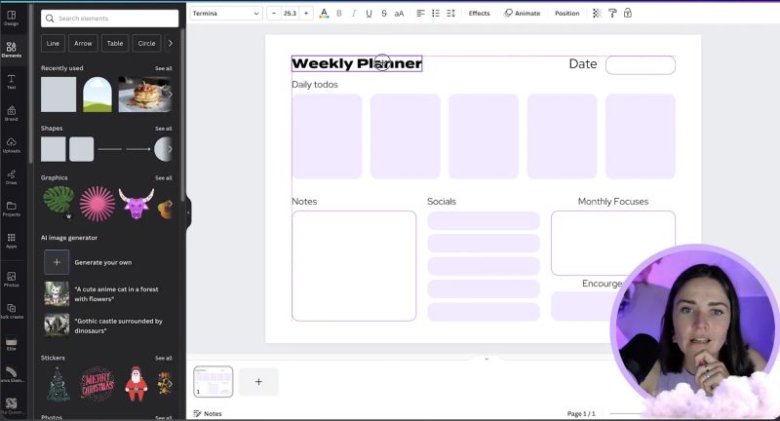Viewport: 780px width, 421px height.
Task: See all Graphics
Action: tap(163, 178)
